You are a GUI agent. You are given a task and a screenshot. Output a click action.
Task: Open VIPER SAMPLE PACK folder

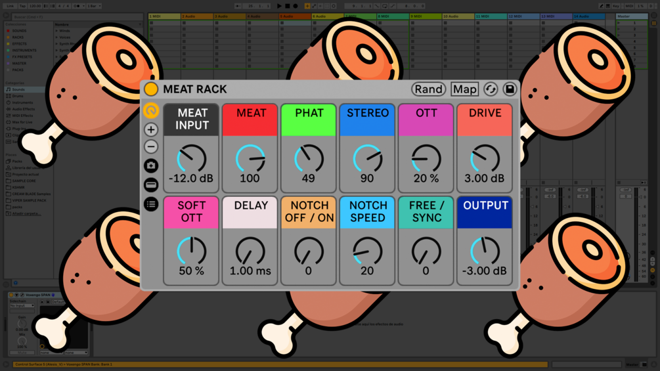(29, 200)
